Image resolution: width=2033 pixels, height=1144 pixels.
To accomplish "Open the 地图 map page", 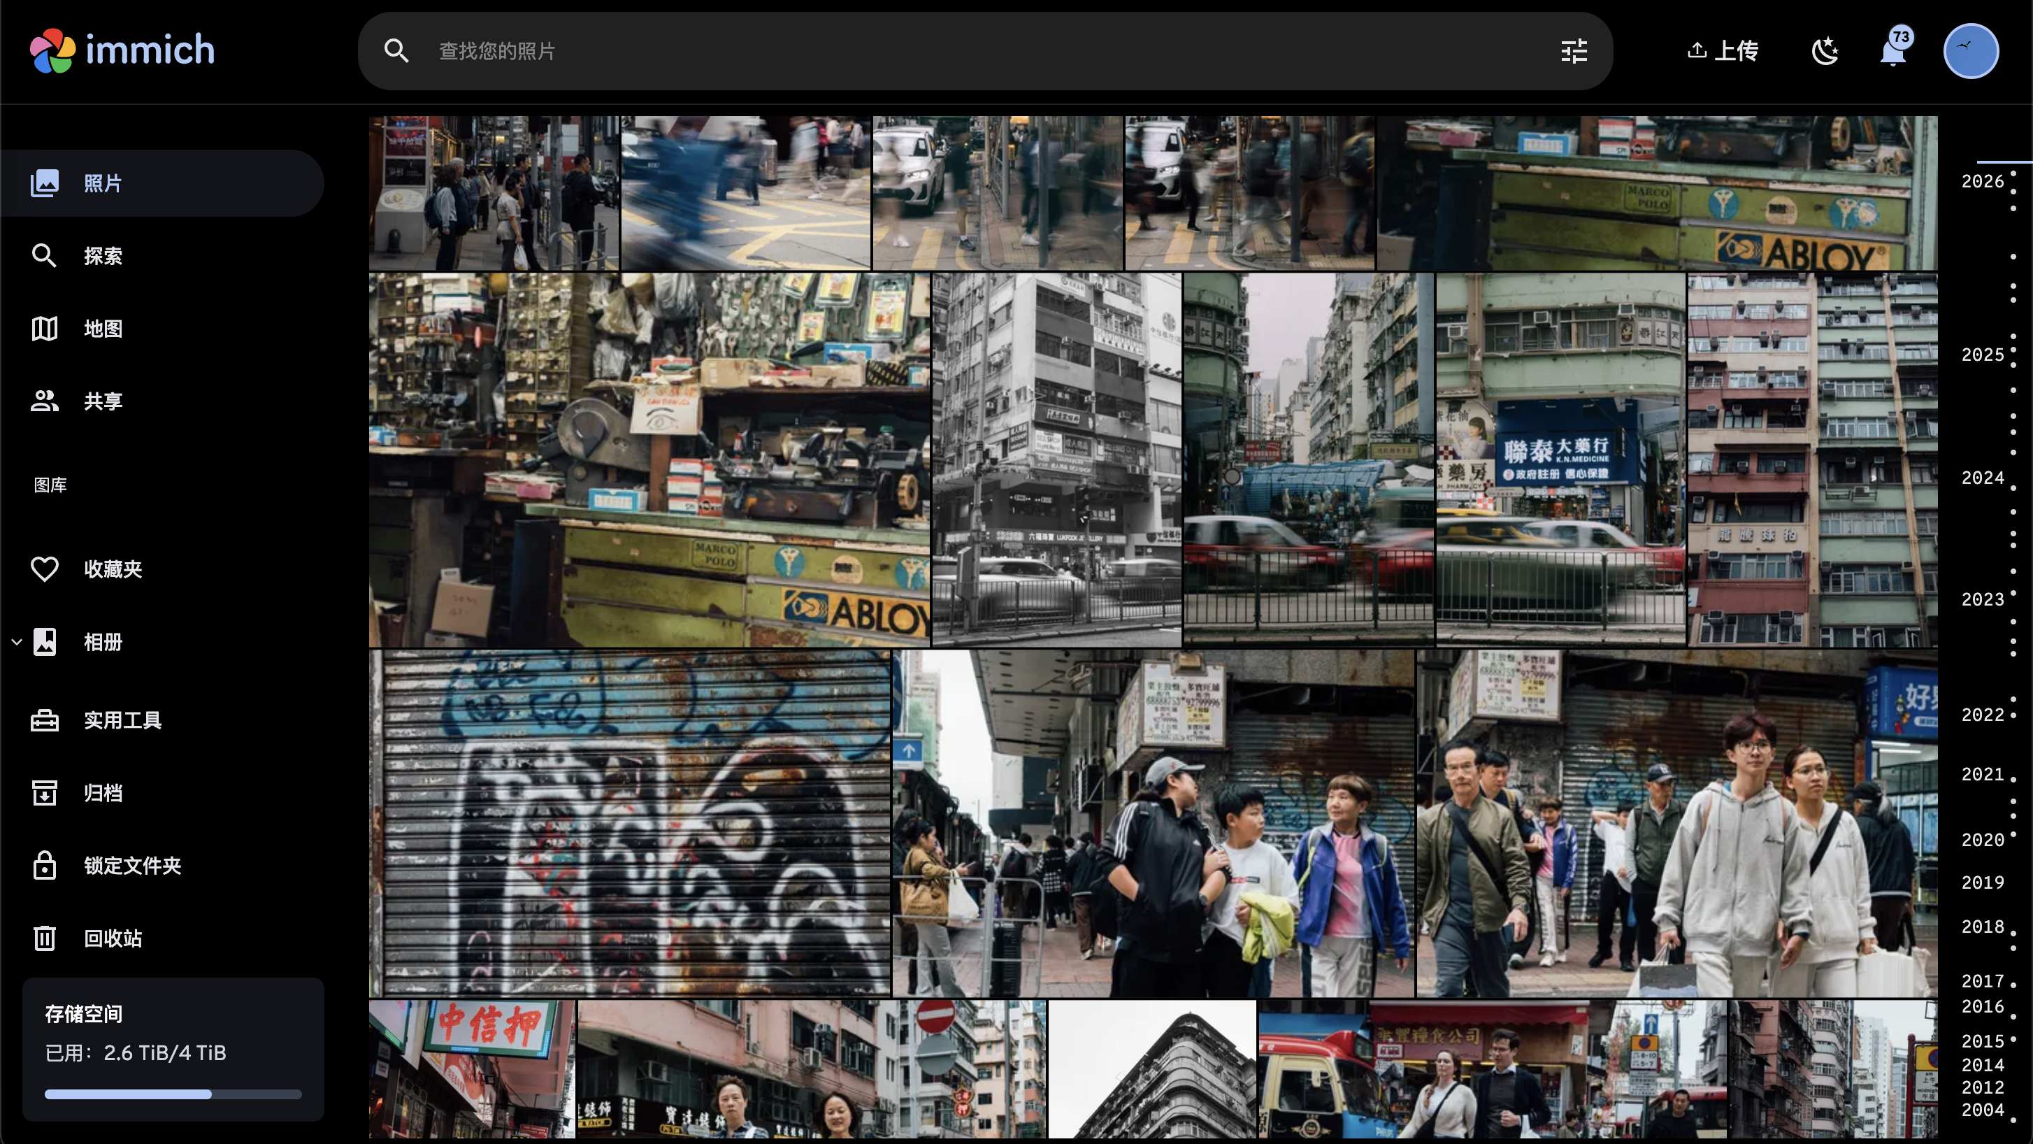I will coord(103,329).
